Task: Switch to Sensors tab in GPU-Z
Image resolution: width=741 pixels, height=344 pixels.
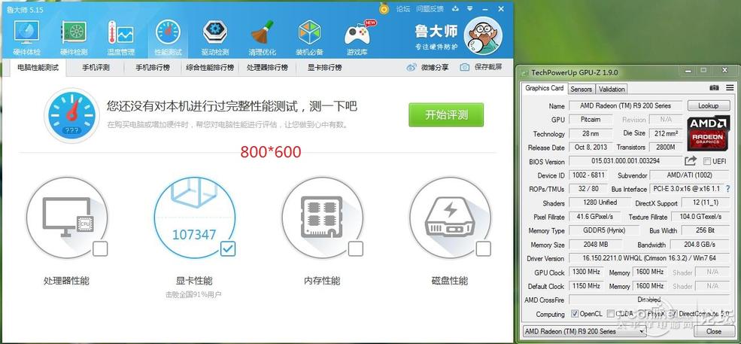Action: pyautogui.click(x=581, y=89)
